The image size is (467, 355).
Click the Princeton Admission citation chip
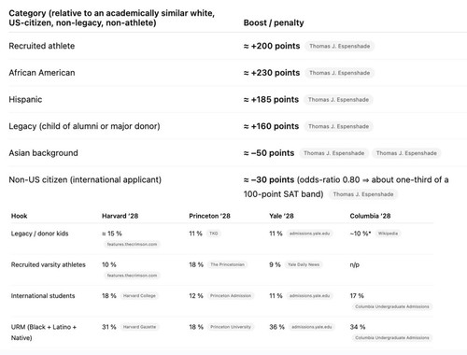(231, 296)
